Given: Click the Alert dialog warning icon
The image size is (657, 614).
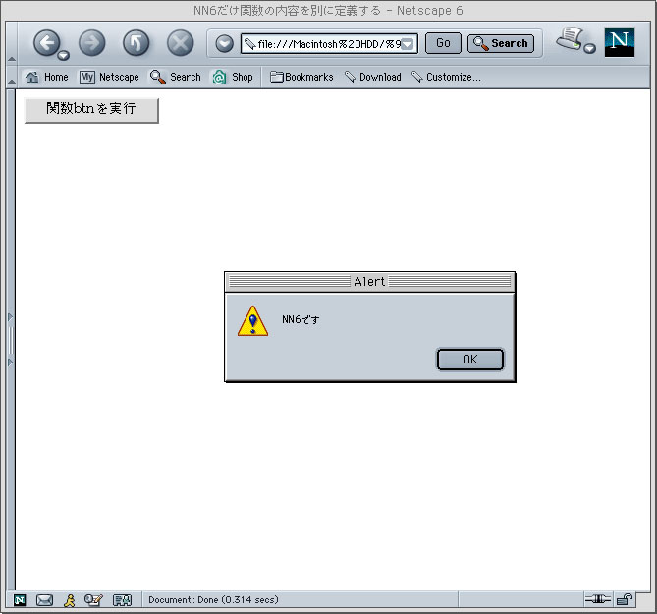Looking at the screenshot, I should click(252, 321).
